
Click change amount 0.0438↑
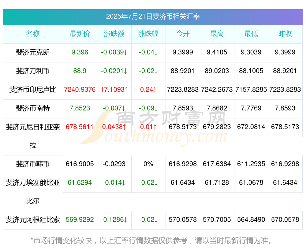pyautogui.click(x=114, y=127)
